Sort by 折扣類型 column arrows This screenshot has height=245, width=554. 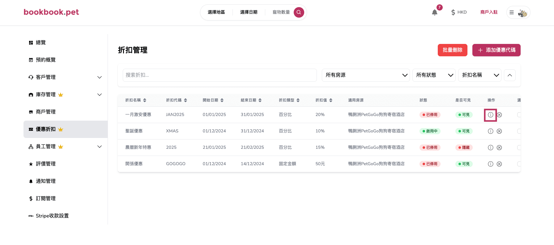298,100
